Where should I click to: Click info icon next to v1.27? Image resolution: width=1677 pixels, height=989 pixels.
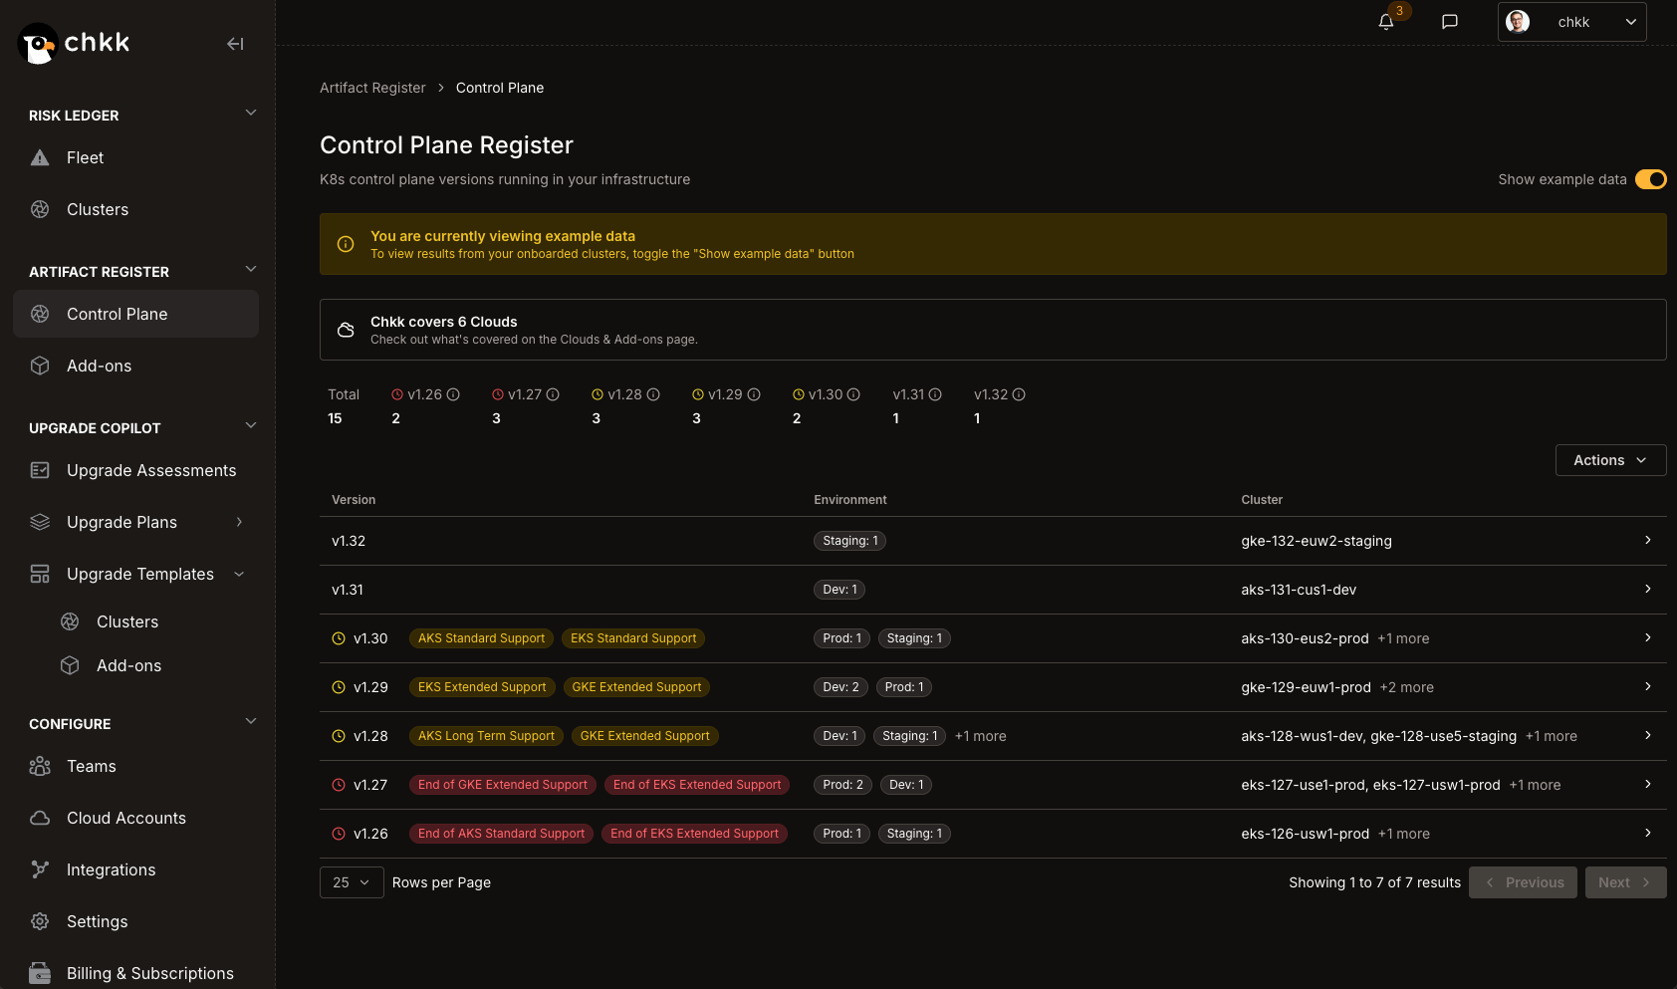click(553, 394)
